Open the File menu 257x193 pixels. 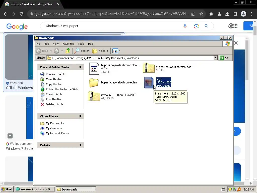pos(38,44)
